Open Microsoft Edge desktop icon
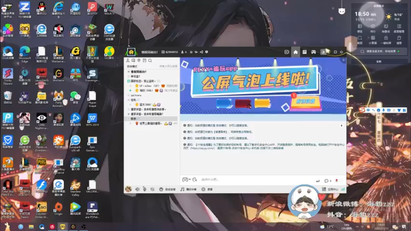The image size is (411, 231). (25, 54)
